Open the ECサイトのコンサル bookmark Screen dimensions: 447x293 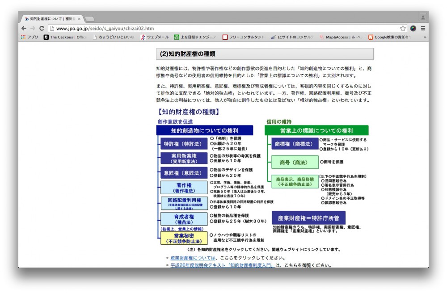coord(292,37)
